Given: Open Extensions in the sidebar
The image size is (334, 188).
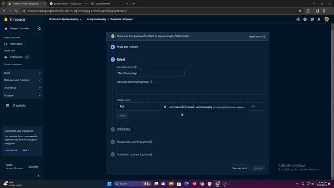Looking at the screenshot, I should [x=16, y=57].
